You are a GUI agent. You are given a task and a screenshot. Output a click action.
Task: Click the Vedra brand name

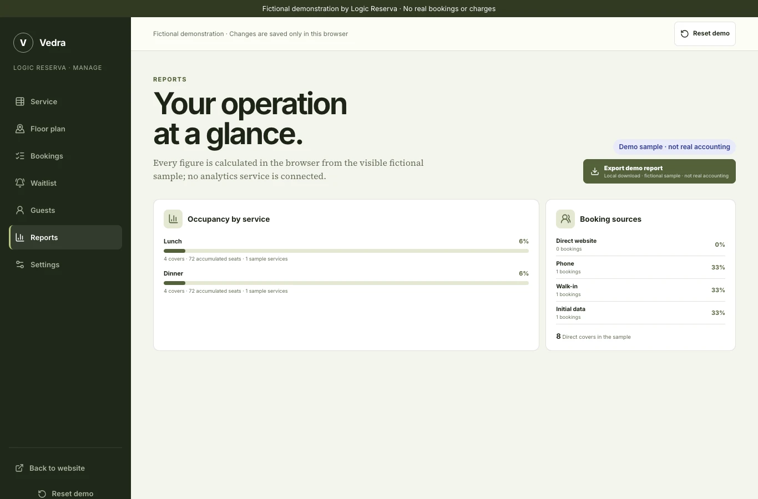pos(53,43)
